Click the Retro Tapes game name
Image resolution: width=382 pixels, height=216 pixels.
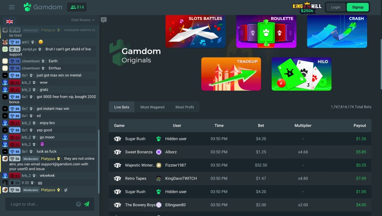(136, 178)
